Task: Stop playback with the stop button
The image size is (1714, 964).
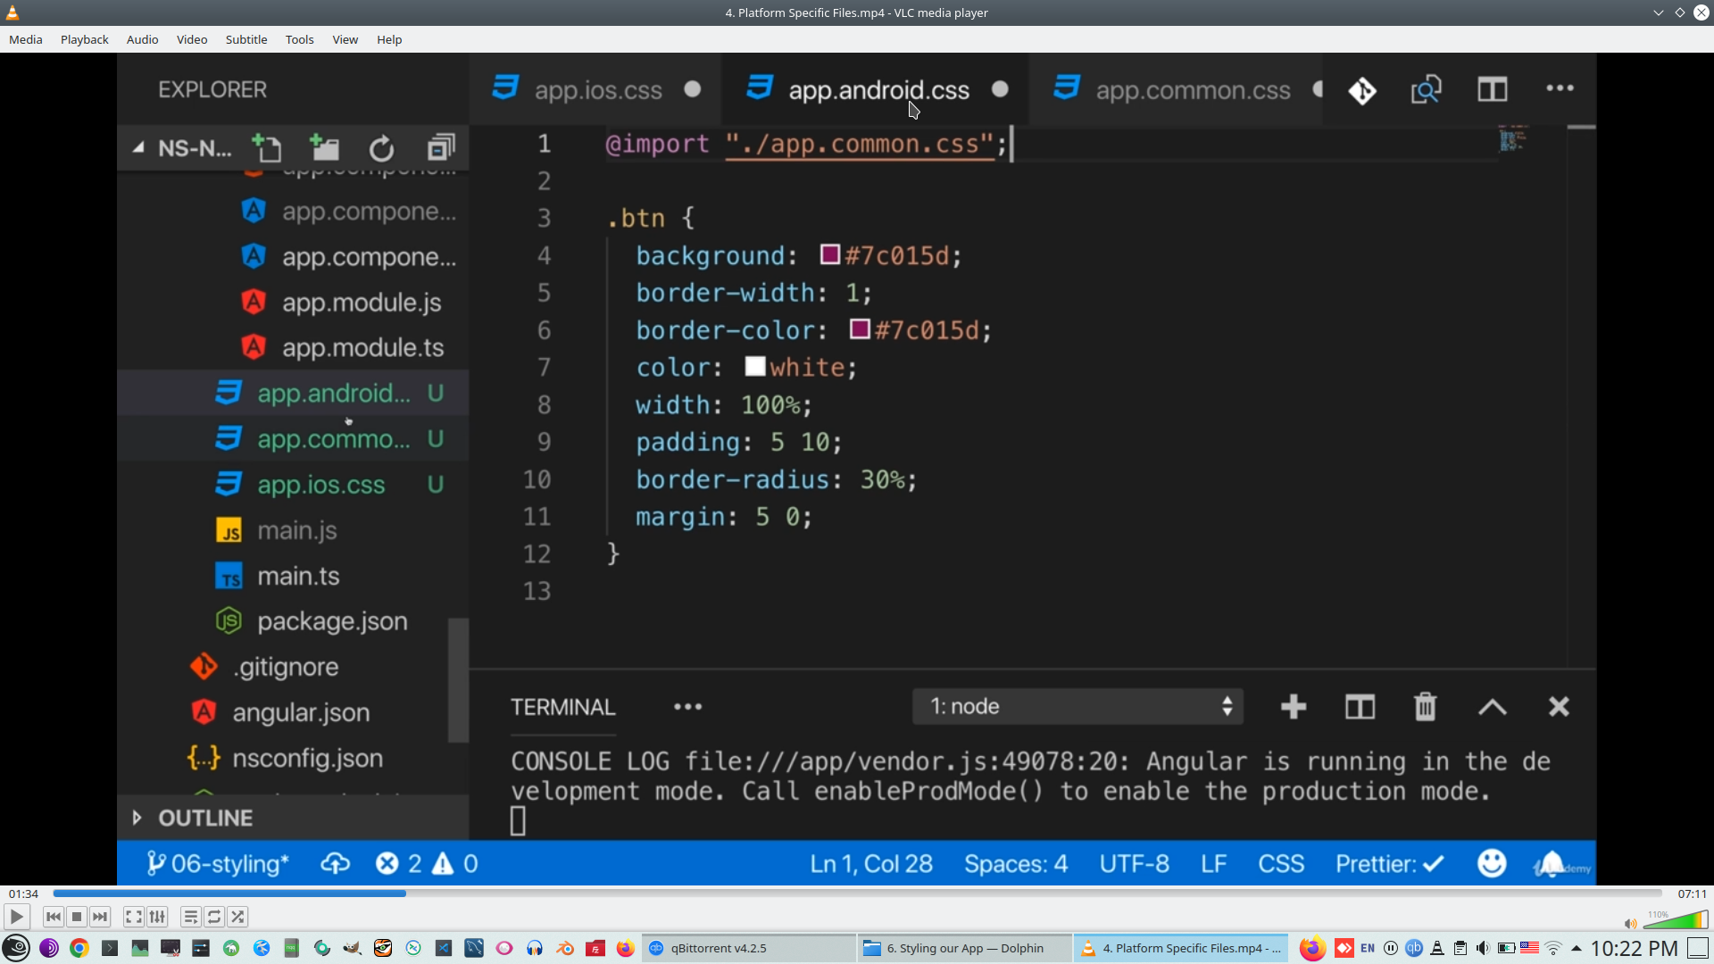Action: click(x=77, y=917)
